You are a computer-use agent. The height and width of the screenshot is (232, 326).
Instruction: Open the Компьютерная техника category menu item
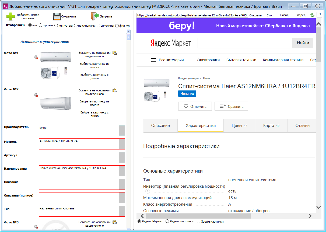[x=283, y=60]
